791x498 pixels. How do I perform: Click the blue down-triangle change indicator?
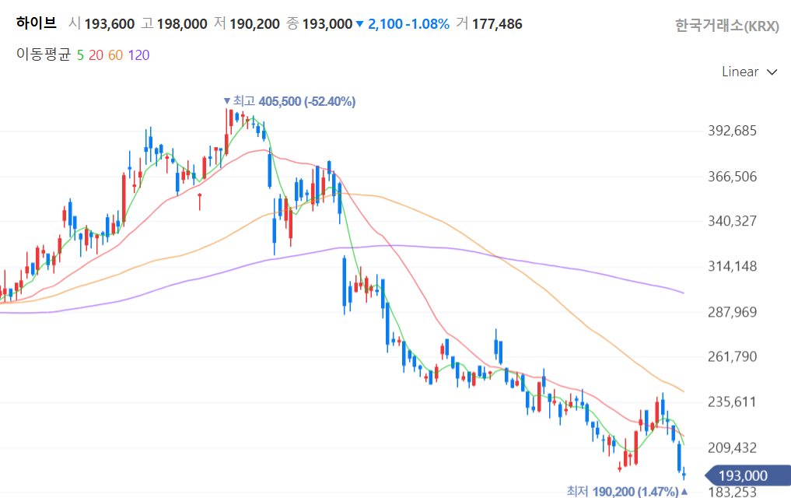point(359,23)
